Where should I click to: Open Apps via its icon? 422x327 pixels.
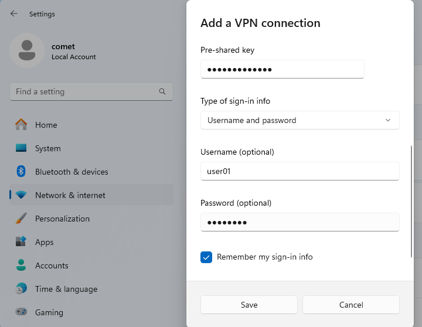tap(21, 241)
